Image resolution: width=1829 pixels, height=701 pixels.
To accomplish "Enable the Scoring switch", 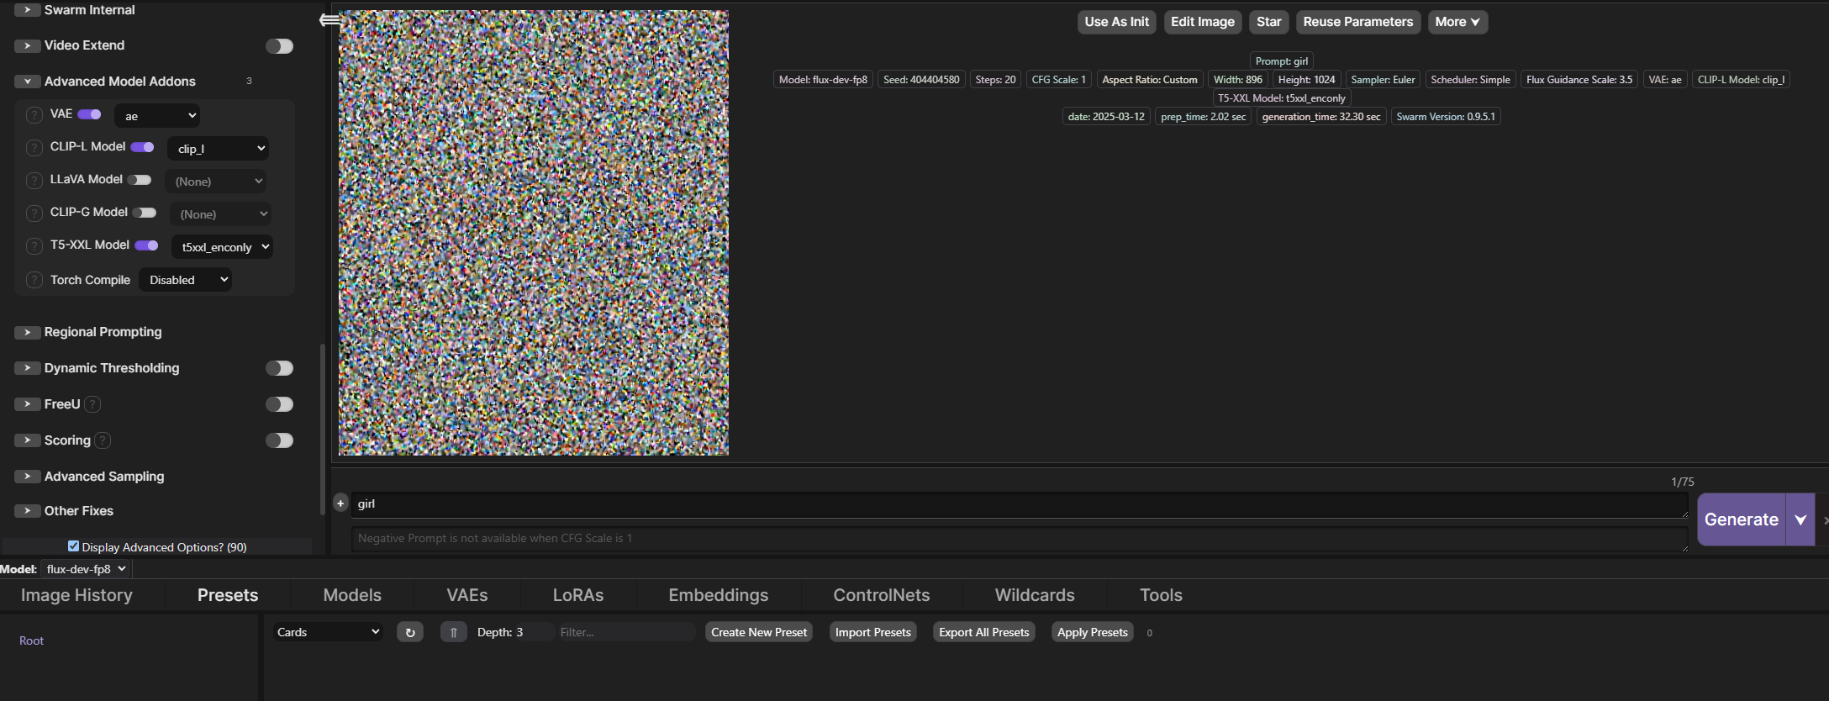I will (x=280, y=440).
